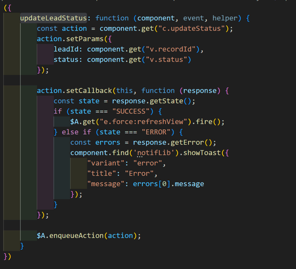Click the "v.recordId" string
The height and width of the screenshot is (269, 296).
coord(171,49)
